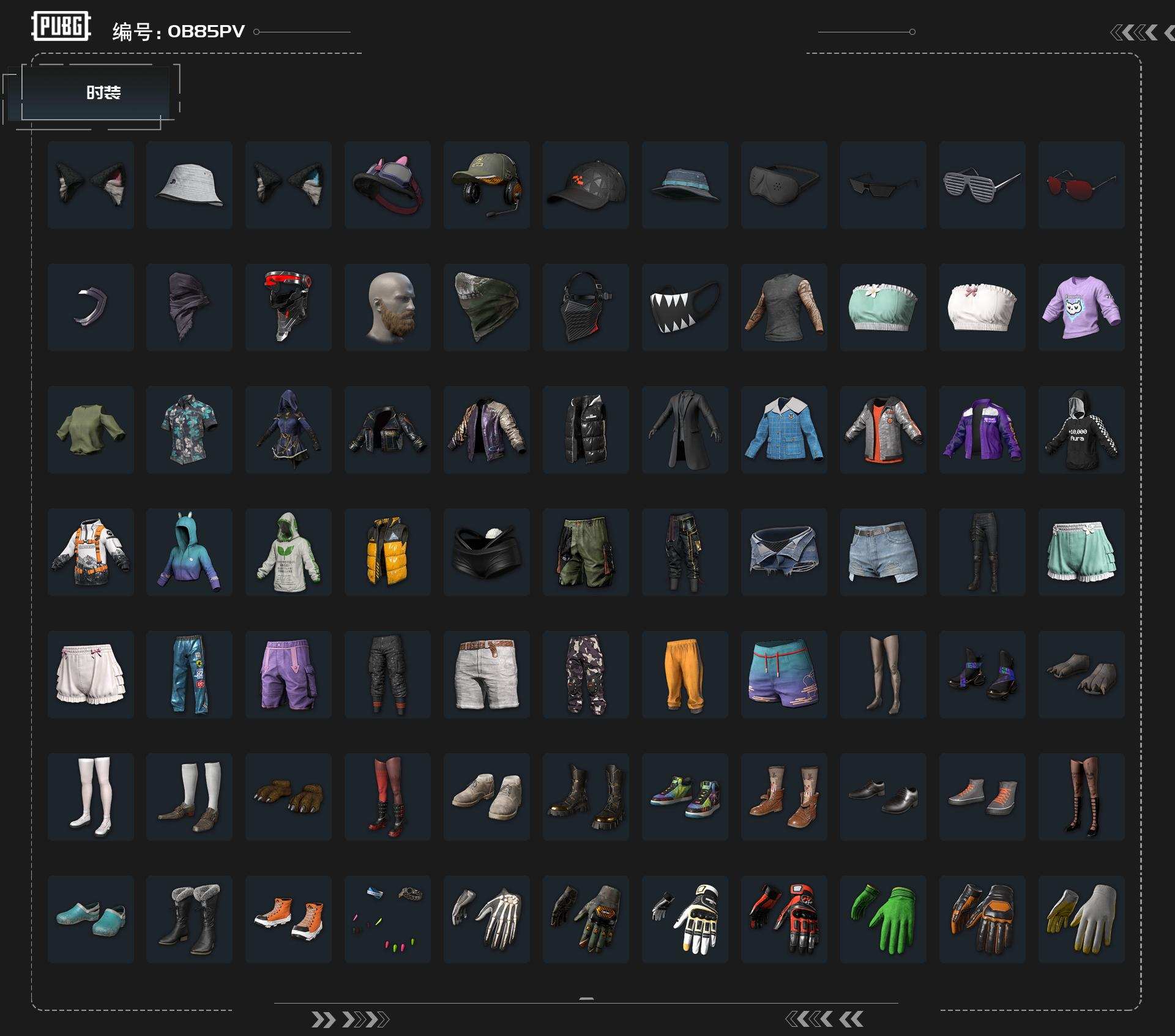Select the orange capri pants
The image size is (1175, 1036).
[x=685, y=674]
